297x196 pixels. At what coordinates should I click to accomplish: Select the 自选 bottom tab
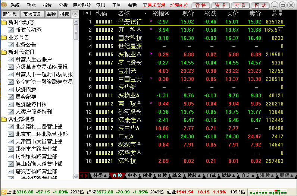click(212, 176)
